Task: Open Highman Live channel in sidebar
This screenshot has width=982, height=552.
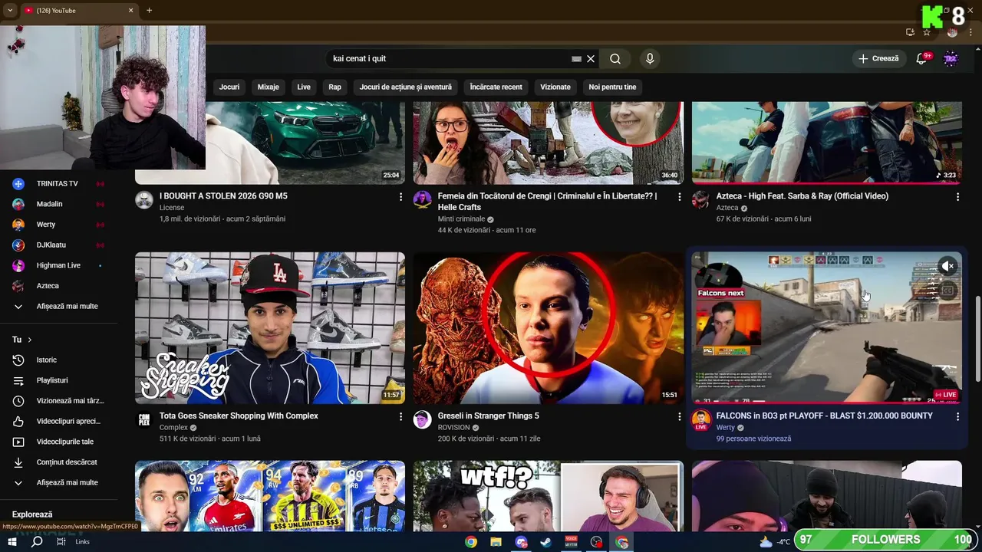Action: click(x=58, y=265)
